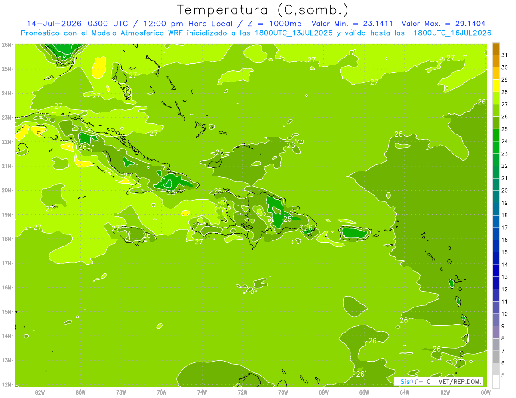This screenshot has width=516, height=398.
Task: Click color bar label '20'
Action: click(504, 191)
